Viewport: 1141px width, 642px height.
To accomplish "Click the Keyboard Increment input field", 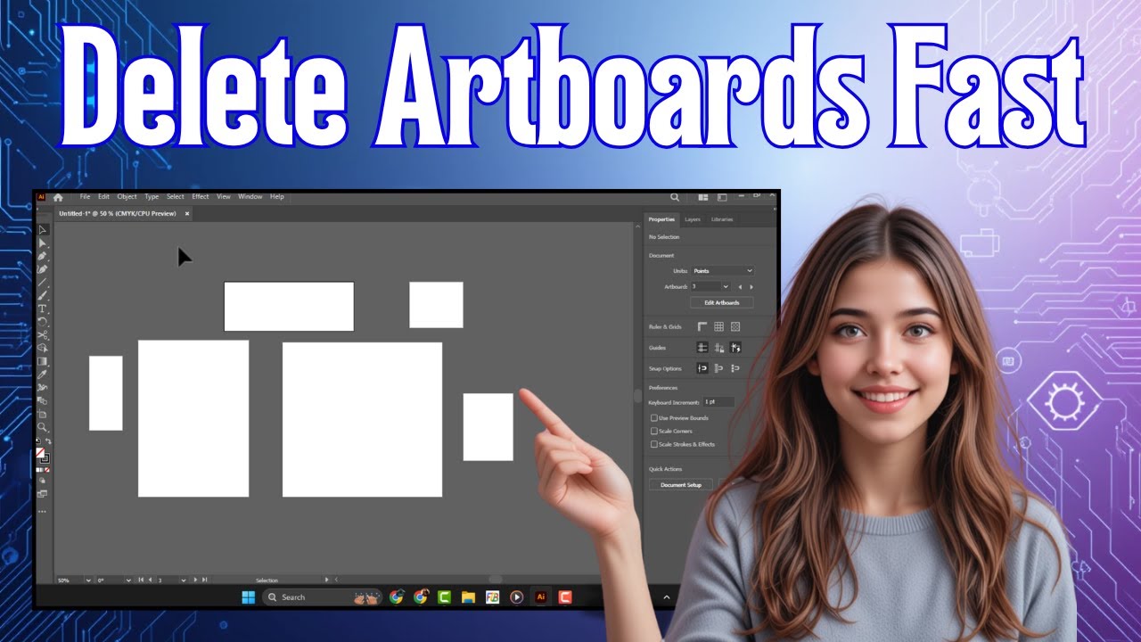I will pos(718,402).
